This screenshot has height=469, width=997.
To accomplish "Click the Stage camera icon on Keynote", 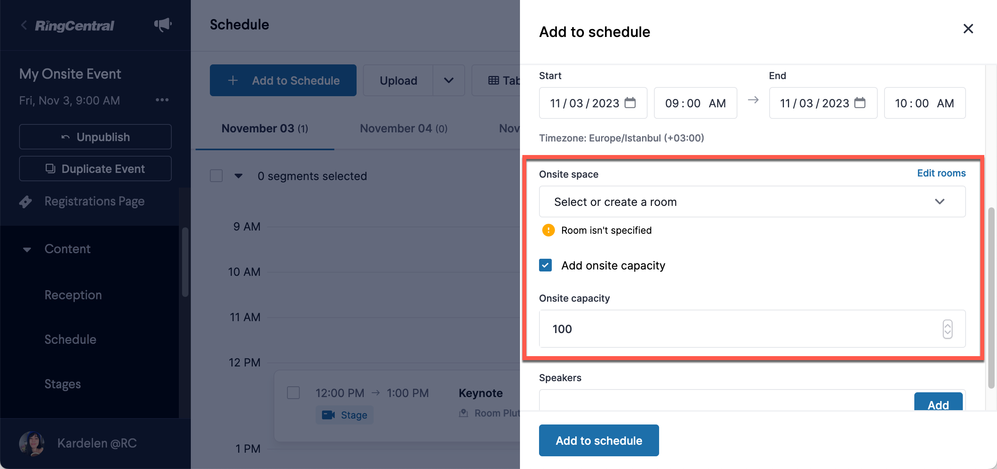I will [x=328, y=415].
